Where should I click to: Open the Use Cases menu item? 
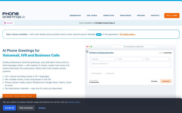pos(92,16)
